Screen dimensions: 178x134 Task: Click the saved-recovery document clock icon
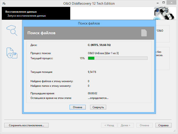click(12, 53)
